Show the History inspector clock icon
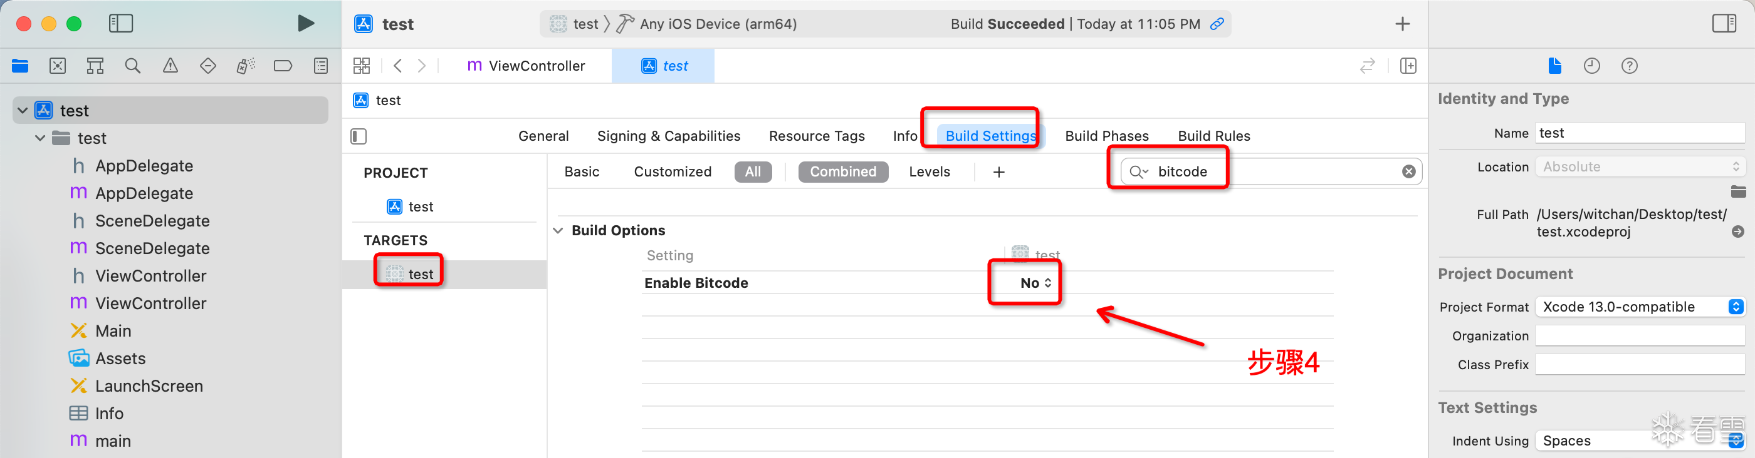1755x458 pixels. pyautogui.click(x=1591, y=66)
